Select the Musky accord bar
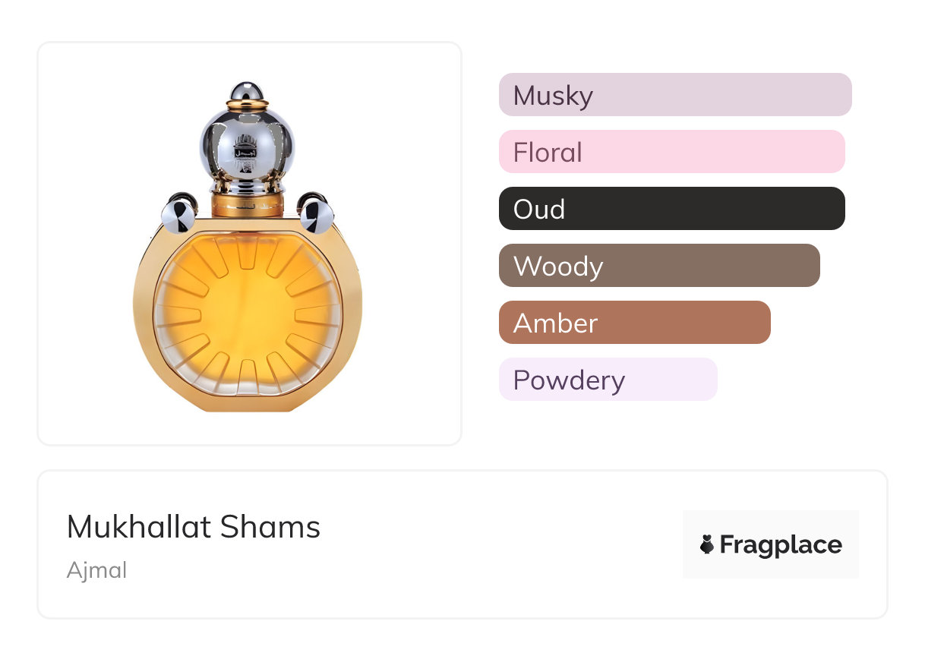Viewport: 925px width, 656px height. click(674, 95)
